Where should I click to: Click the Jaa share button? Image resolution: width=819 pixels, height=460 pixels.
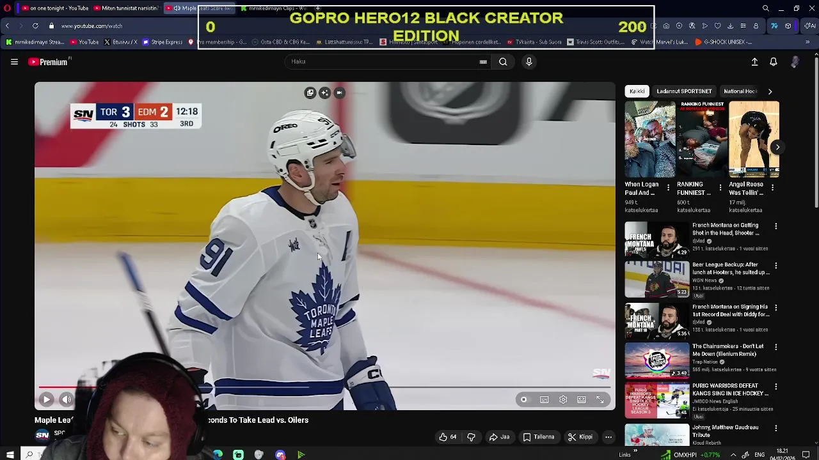[x=499, y=437]
